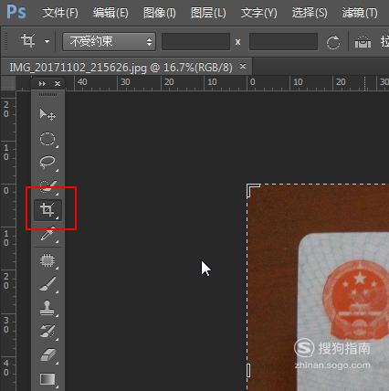389x391 pixels.
Task: Select the Brush tool
Action: tap(47, 284)
